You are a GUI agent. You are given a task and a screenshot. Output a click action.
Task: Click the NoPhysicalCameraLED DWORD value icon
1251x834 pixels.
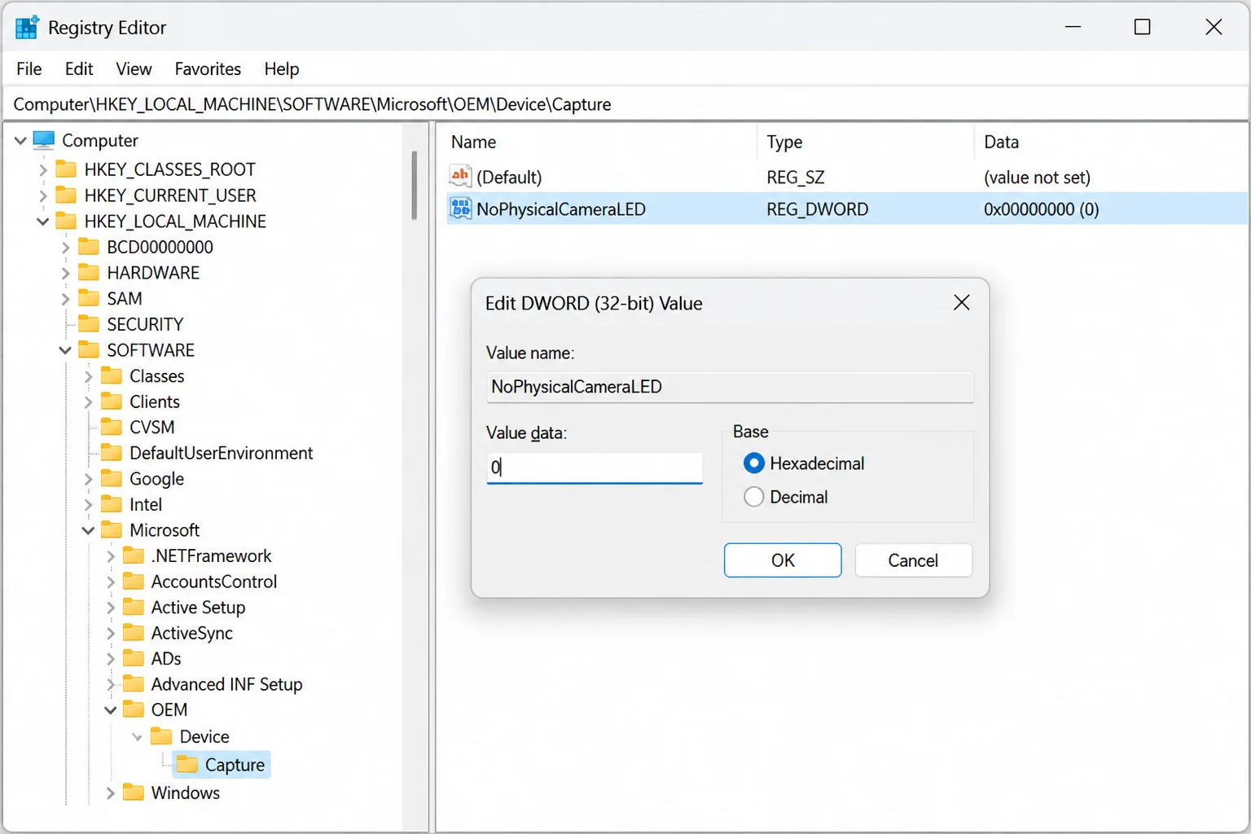pos(460,208)
